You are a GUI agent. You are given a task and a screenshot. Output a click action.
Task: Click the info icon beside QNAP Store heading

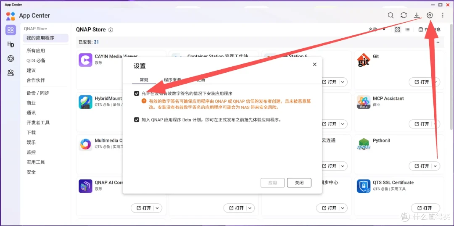pos(111,30)
